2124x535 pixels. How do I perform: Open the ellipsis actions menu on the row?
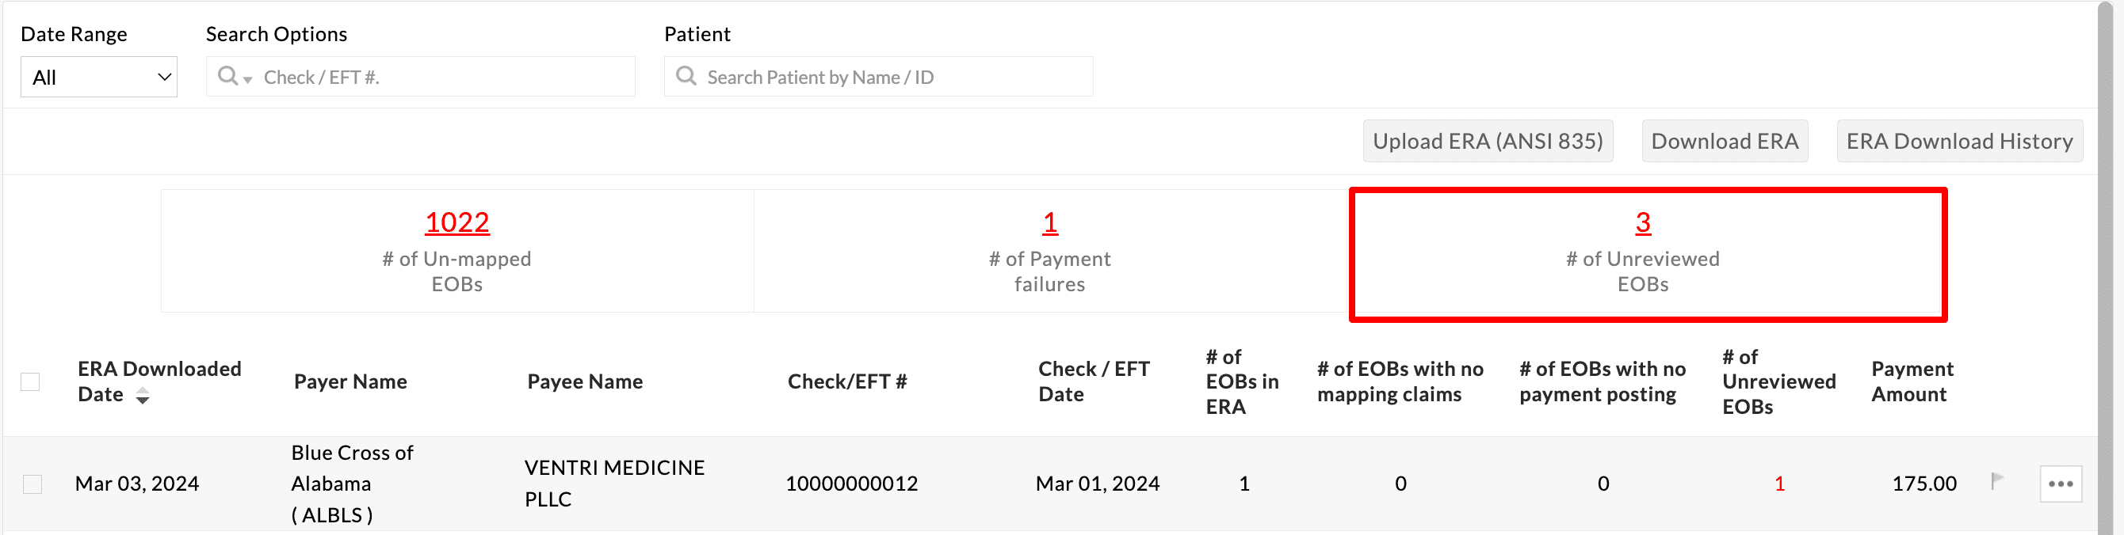coord(2061,484)
